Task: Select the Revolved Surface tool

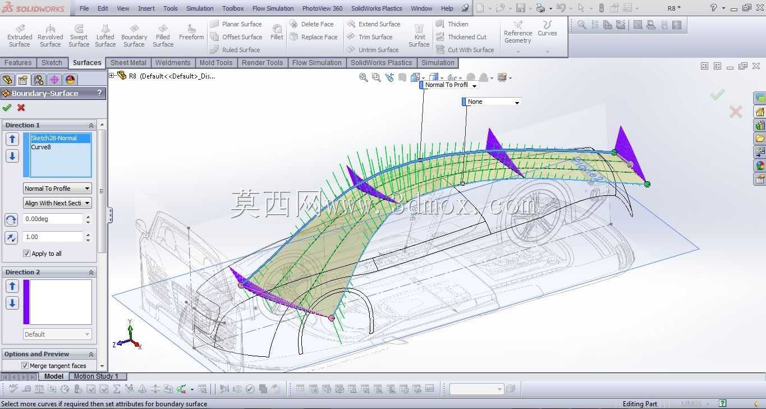Action: 50,35
